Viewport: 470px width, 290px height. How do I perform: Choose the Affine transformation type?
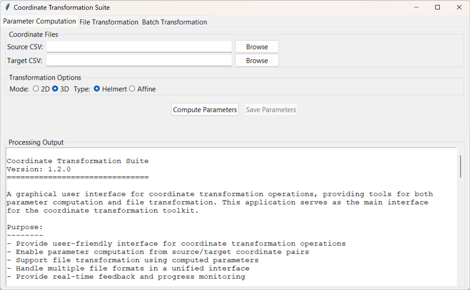132,88
